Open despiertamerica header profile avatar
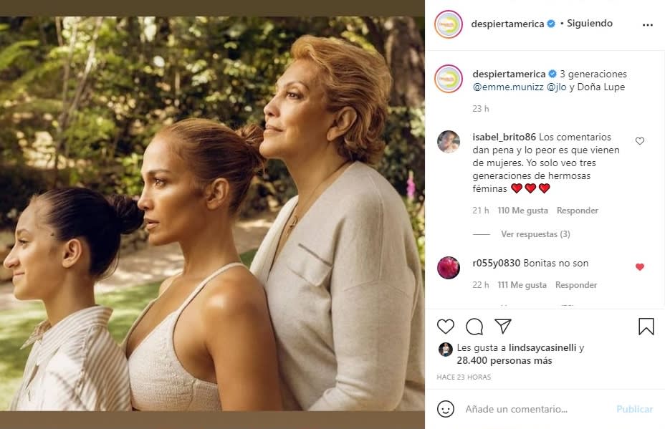The height and width of the screenshot is (429, 665). (x=449, y=24)
